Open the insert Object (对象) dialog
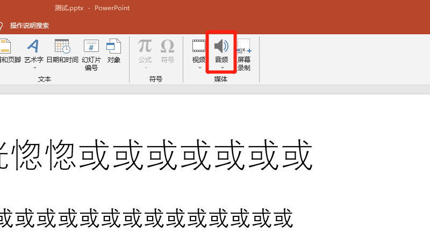Image resolution: width=430 pixels, height=241 pixels. point(114,47)
